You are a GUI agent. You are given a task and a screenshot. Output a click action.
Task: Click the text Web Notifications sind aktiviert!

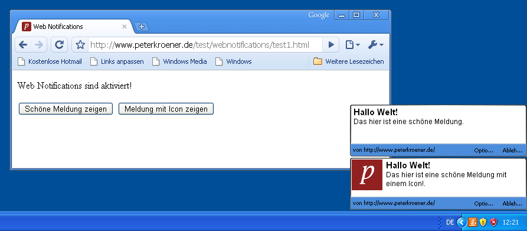pos(74,86)
